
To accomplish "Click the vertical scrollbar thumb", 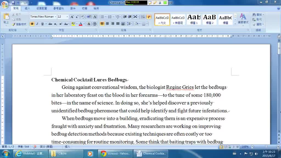I will (x=279, y=48).
